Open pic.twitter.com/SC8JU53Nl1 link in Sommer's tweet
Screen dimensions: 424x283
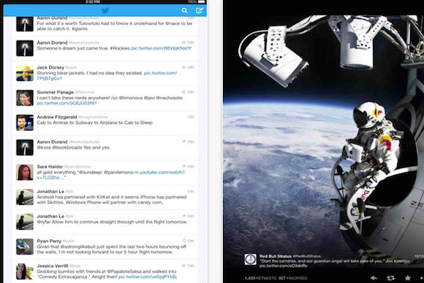tap(67, 104)
